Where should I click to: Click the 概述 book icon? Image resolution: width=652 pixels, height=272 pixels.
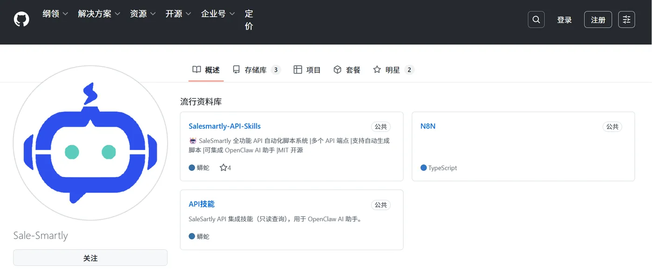click(x=197, y=70)
